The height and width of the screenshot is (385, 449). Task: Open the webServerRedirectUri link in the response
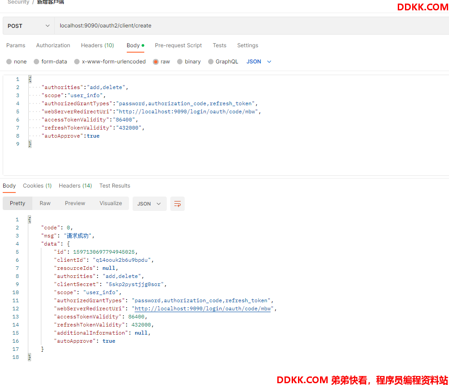203,309
